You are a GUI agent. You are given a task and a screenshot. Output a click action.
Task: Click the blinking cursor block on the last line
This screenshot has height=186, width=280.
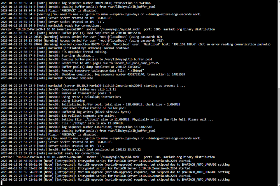(2, 183)
